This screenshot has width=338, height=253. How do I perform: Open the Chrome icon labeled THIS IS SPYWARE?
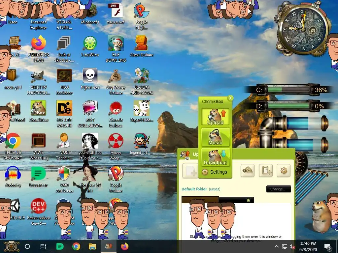(x=13, y=146)
